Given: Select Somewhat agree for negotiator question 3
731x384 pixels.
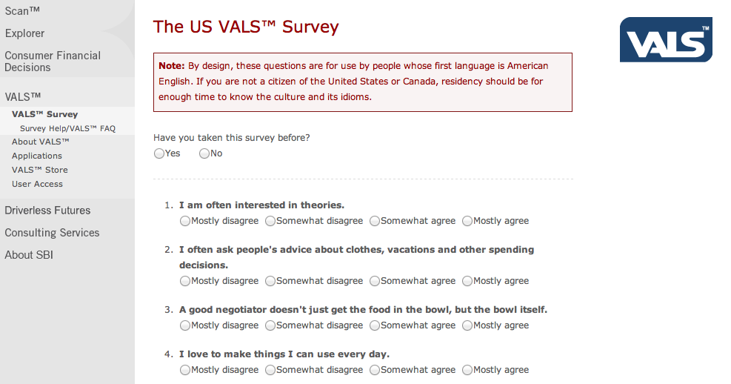Looking at the screenshot, I should (x=374, y=325).
